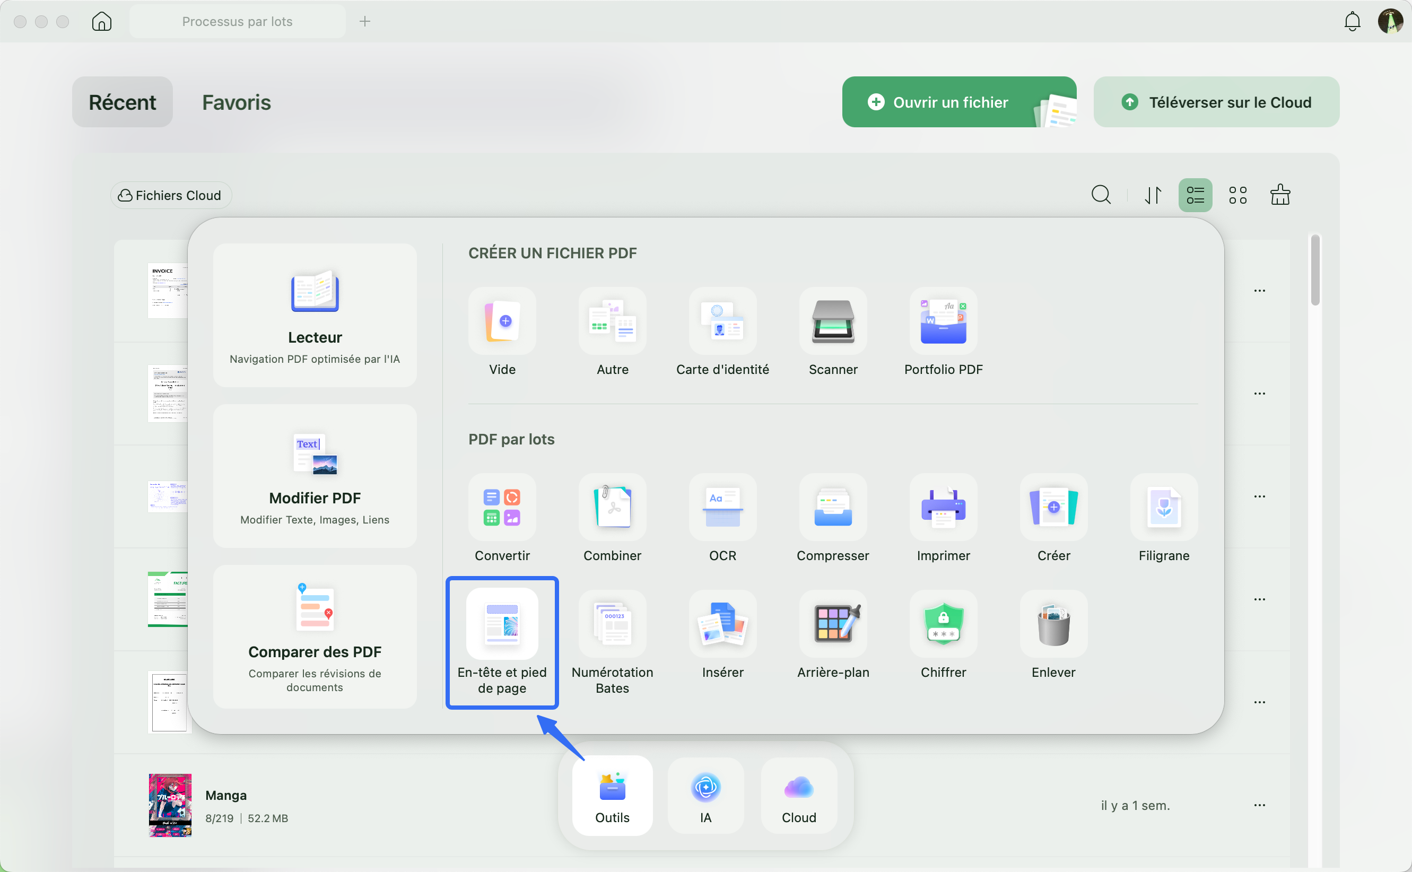Open the Manga file thumbnail

(x=170, y=805)
